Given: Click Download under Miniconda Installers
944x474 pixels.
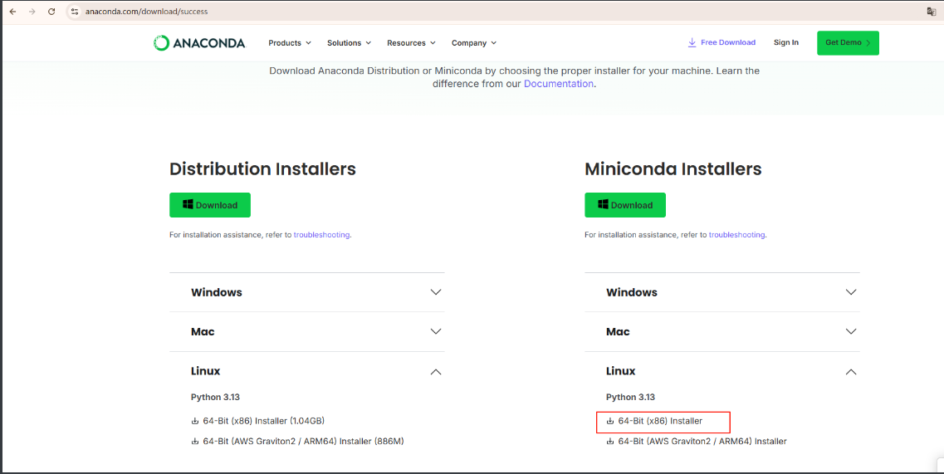Looking at the screenshot, I should [x=625, y=205].
